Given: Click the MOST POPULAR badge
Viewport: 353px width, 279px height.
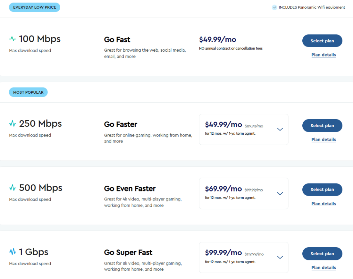Looking at the screenshot, I should pyautogui.click(x=28, y=92).
